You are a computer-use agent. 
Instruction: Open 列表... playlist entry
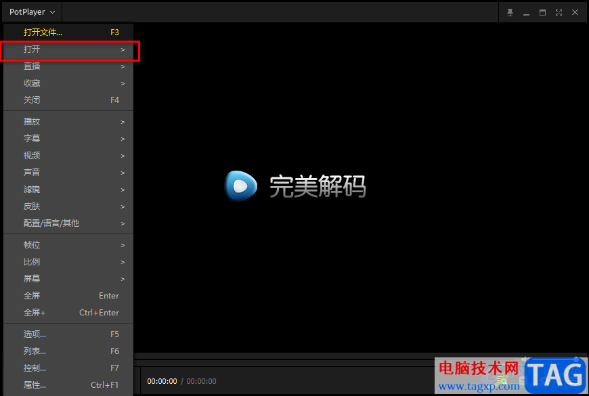point(68,351)
